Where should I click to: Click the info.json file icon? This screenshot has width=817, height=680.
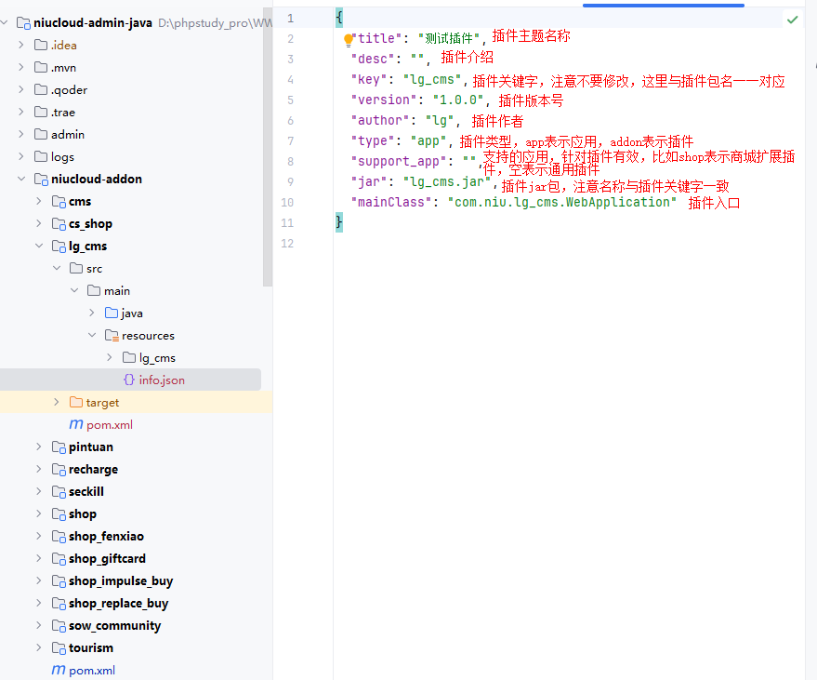(x=128, y=380)
